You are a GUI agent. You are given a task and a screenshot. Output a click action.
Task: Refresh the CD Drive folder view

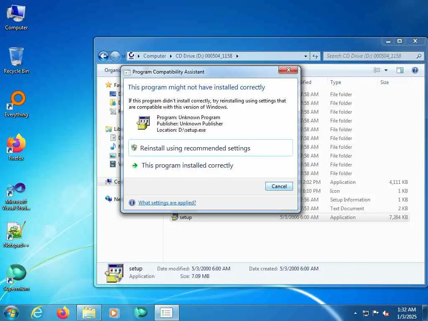pyautogui.click(x=315, y=56)
